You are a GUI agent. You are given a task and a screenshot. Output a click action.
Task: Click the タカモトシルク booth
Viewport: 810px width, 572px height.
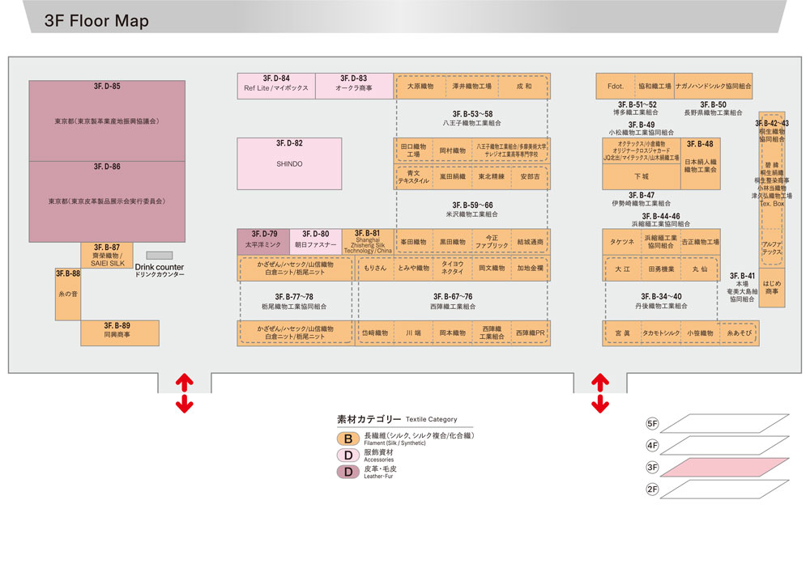click(661, 333)
